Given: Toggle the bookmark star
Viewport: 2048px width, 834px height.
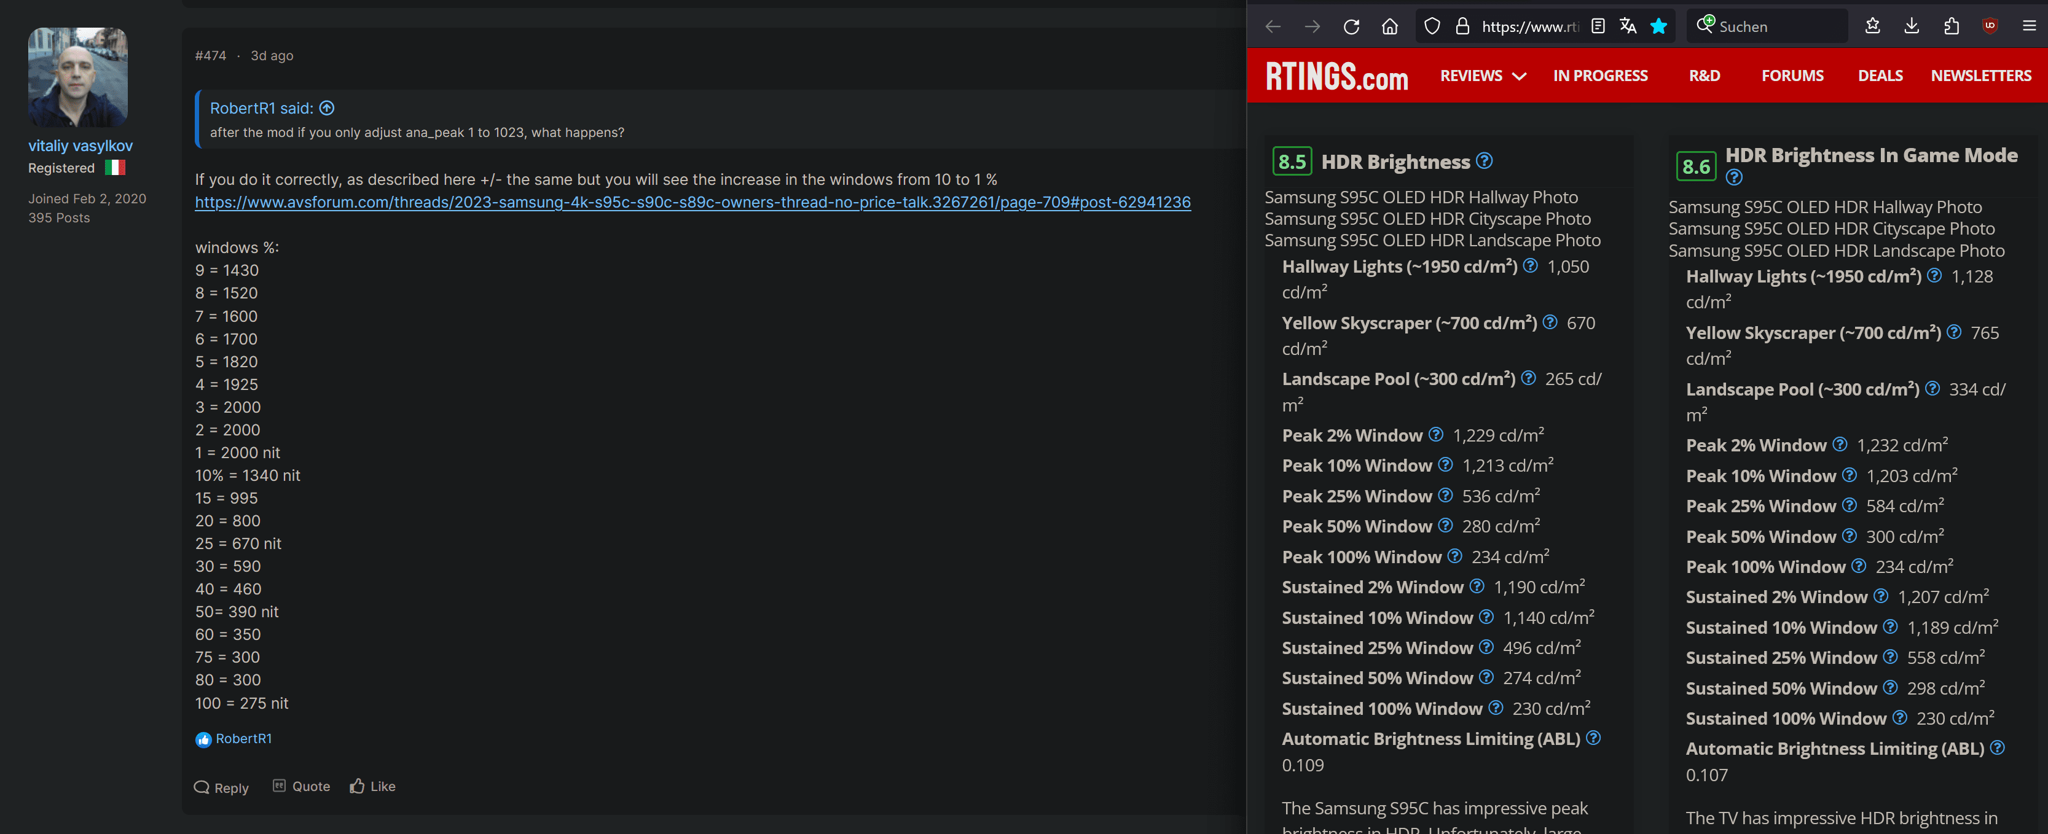Looking at the screenshot, I should (x=1658, y=26).
